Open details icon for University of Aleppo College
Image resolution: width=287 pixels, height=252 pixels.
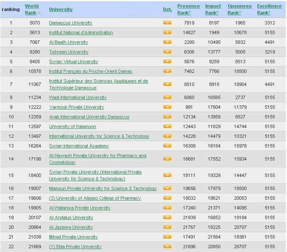click(x=167, y=198)
